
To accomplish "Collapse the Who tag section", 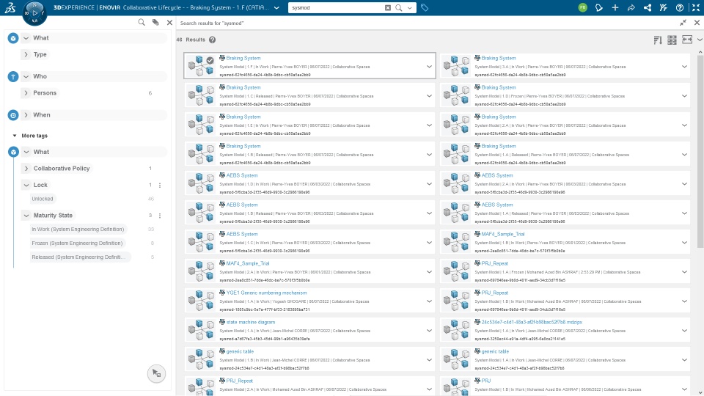I will pos(26,77).
